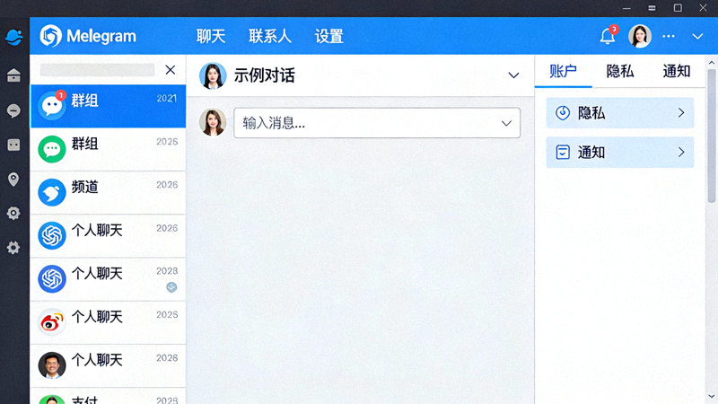The width and height of the screenshot is (718, 404).
Task: Click the avatar beside the message input
Action: coord(213,122)
